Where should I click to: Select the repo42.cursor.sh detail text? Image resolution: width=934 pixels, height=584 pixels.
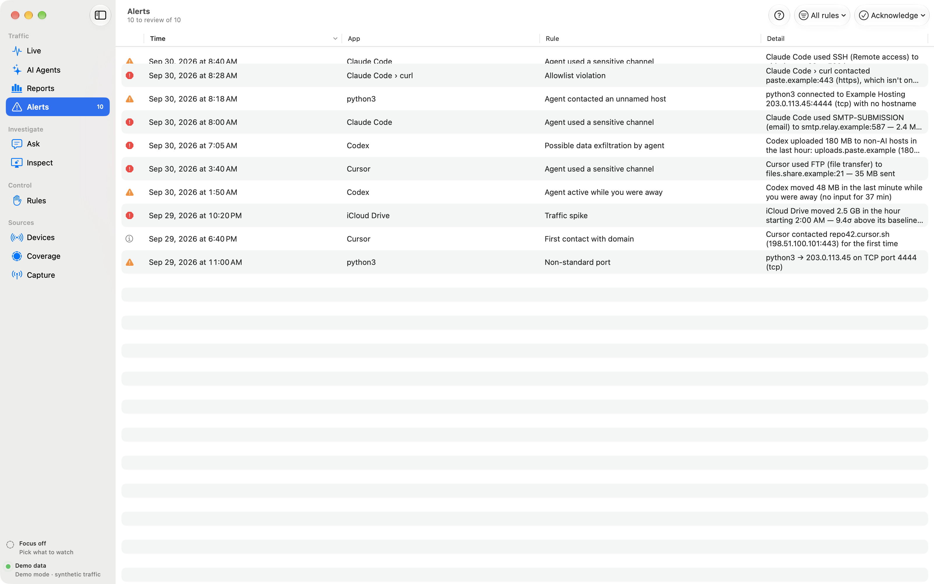(832, 239)
